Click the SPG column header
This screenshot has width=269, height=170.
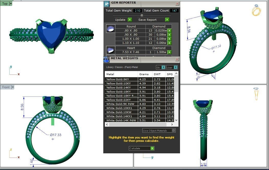pos(170,74)
